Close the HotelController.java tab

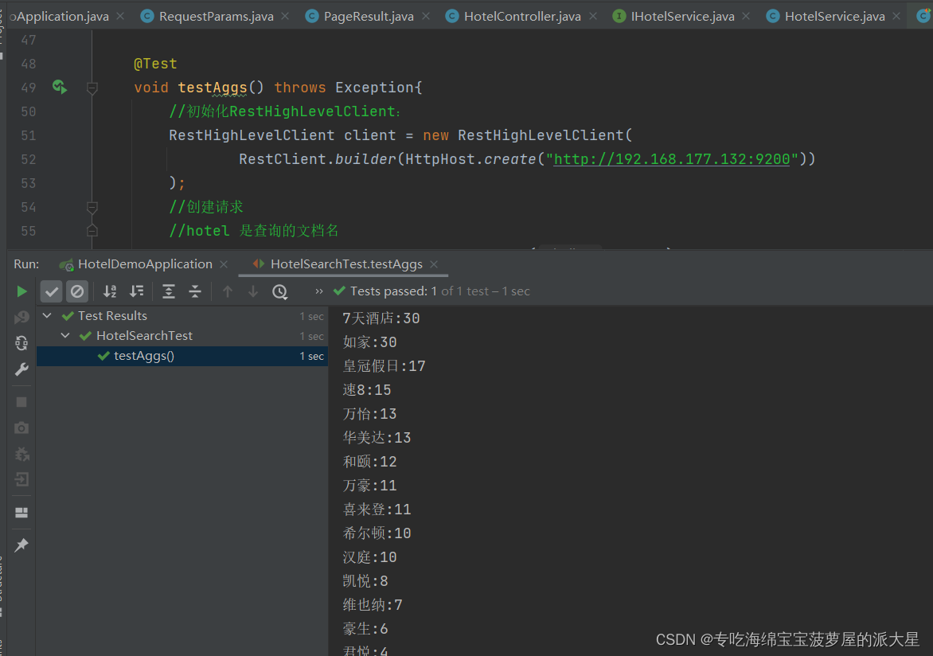click(592, 17)
